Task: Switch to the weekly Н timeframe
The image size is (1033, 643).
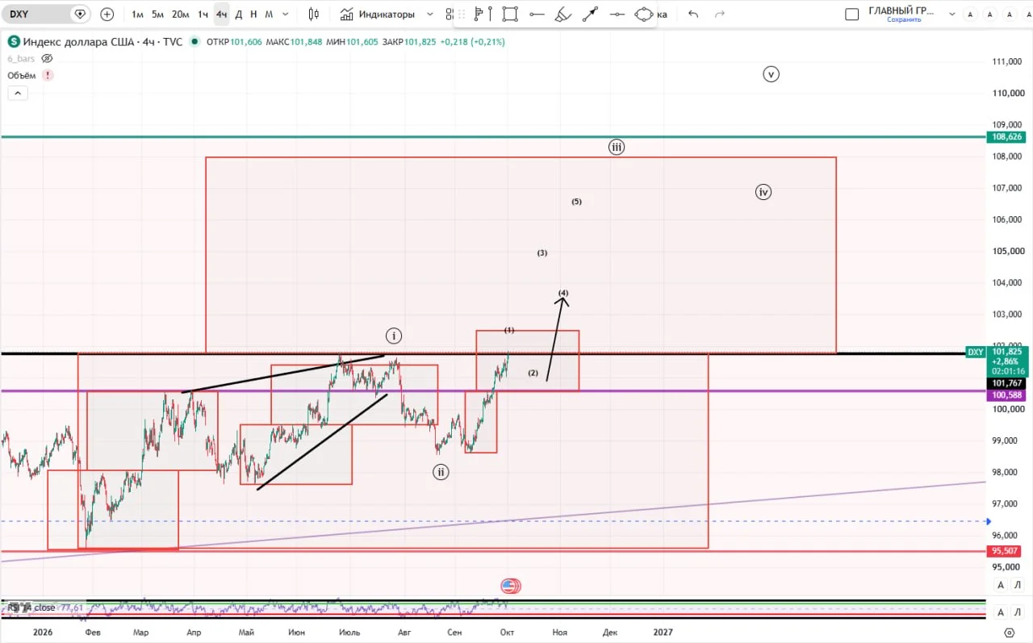Action: coord(254,14)
